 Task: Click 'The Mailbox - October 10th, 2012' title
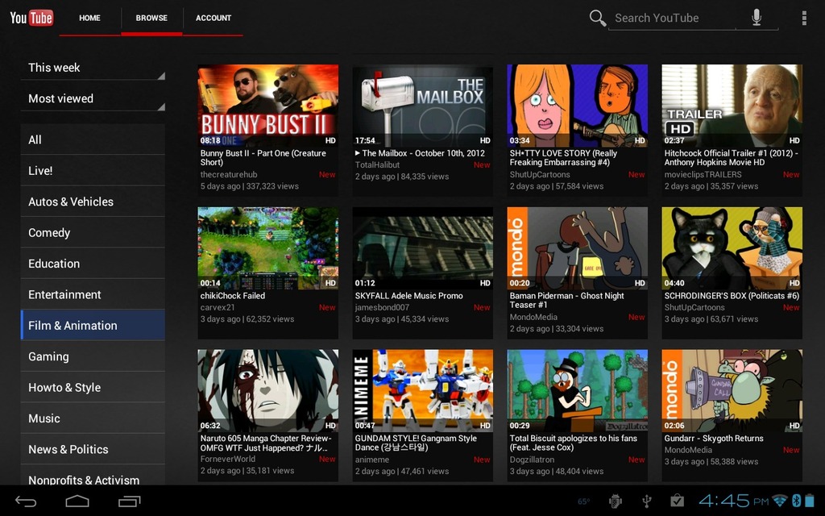coord(420,153)
